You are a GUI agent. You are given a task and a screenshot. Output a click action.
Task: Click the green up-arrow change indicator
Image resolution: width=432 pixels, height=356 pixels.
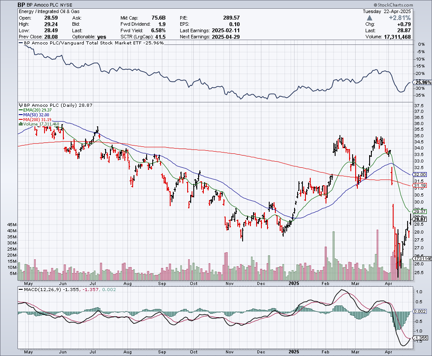[x=370, y=18]
